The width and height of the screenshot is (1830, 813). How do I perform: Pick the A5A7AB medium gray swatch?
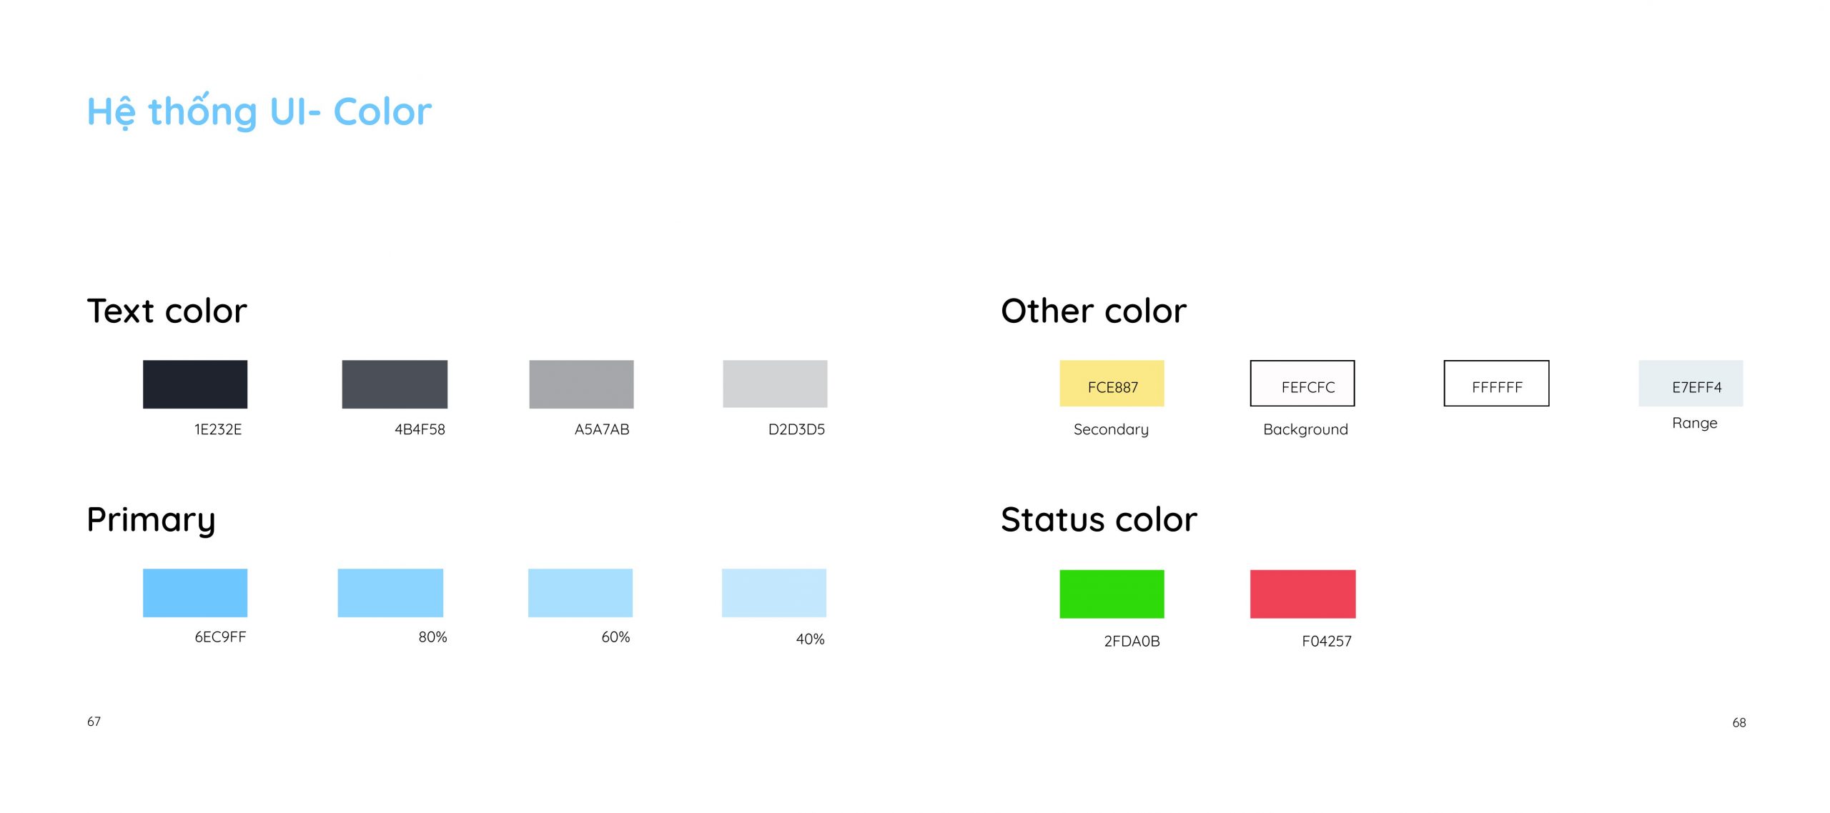coord(581,384)
